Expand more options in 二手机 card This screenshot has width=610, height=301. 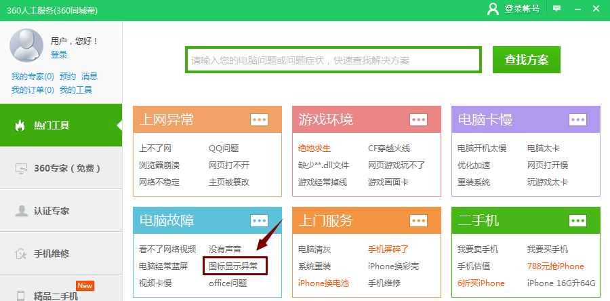coord(577,221)
